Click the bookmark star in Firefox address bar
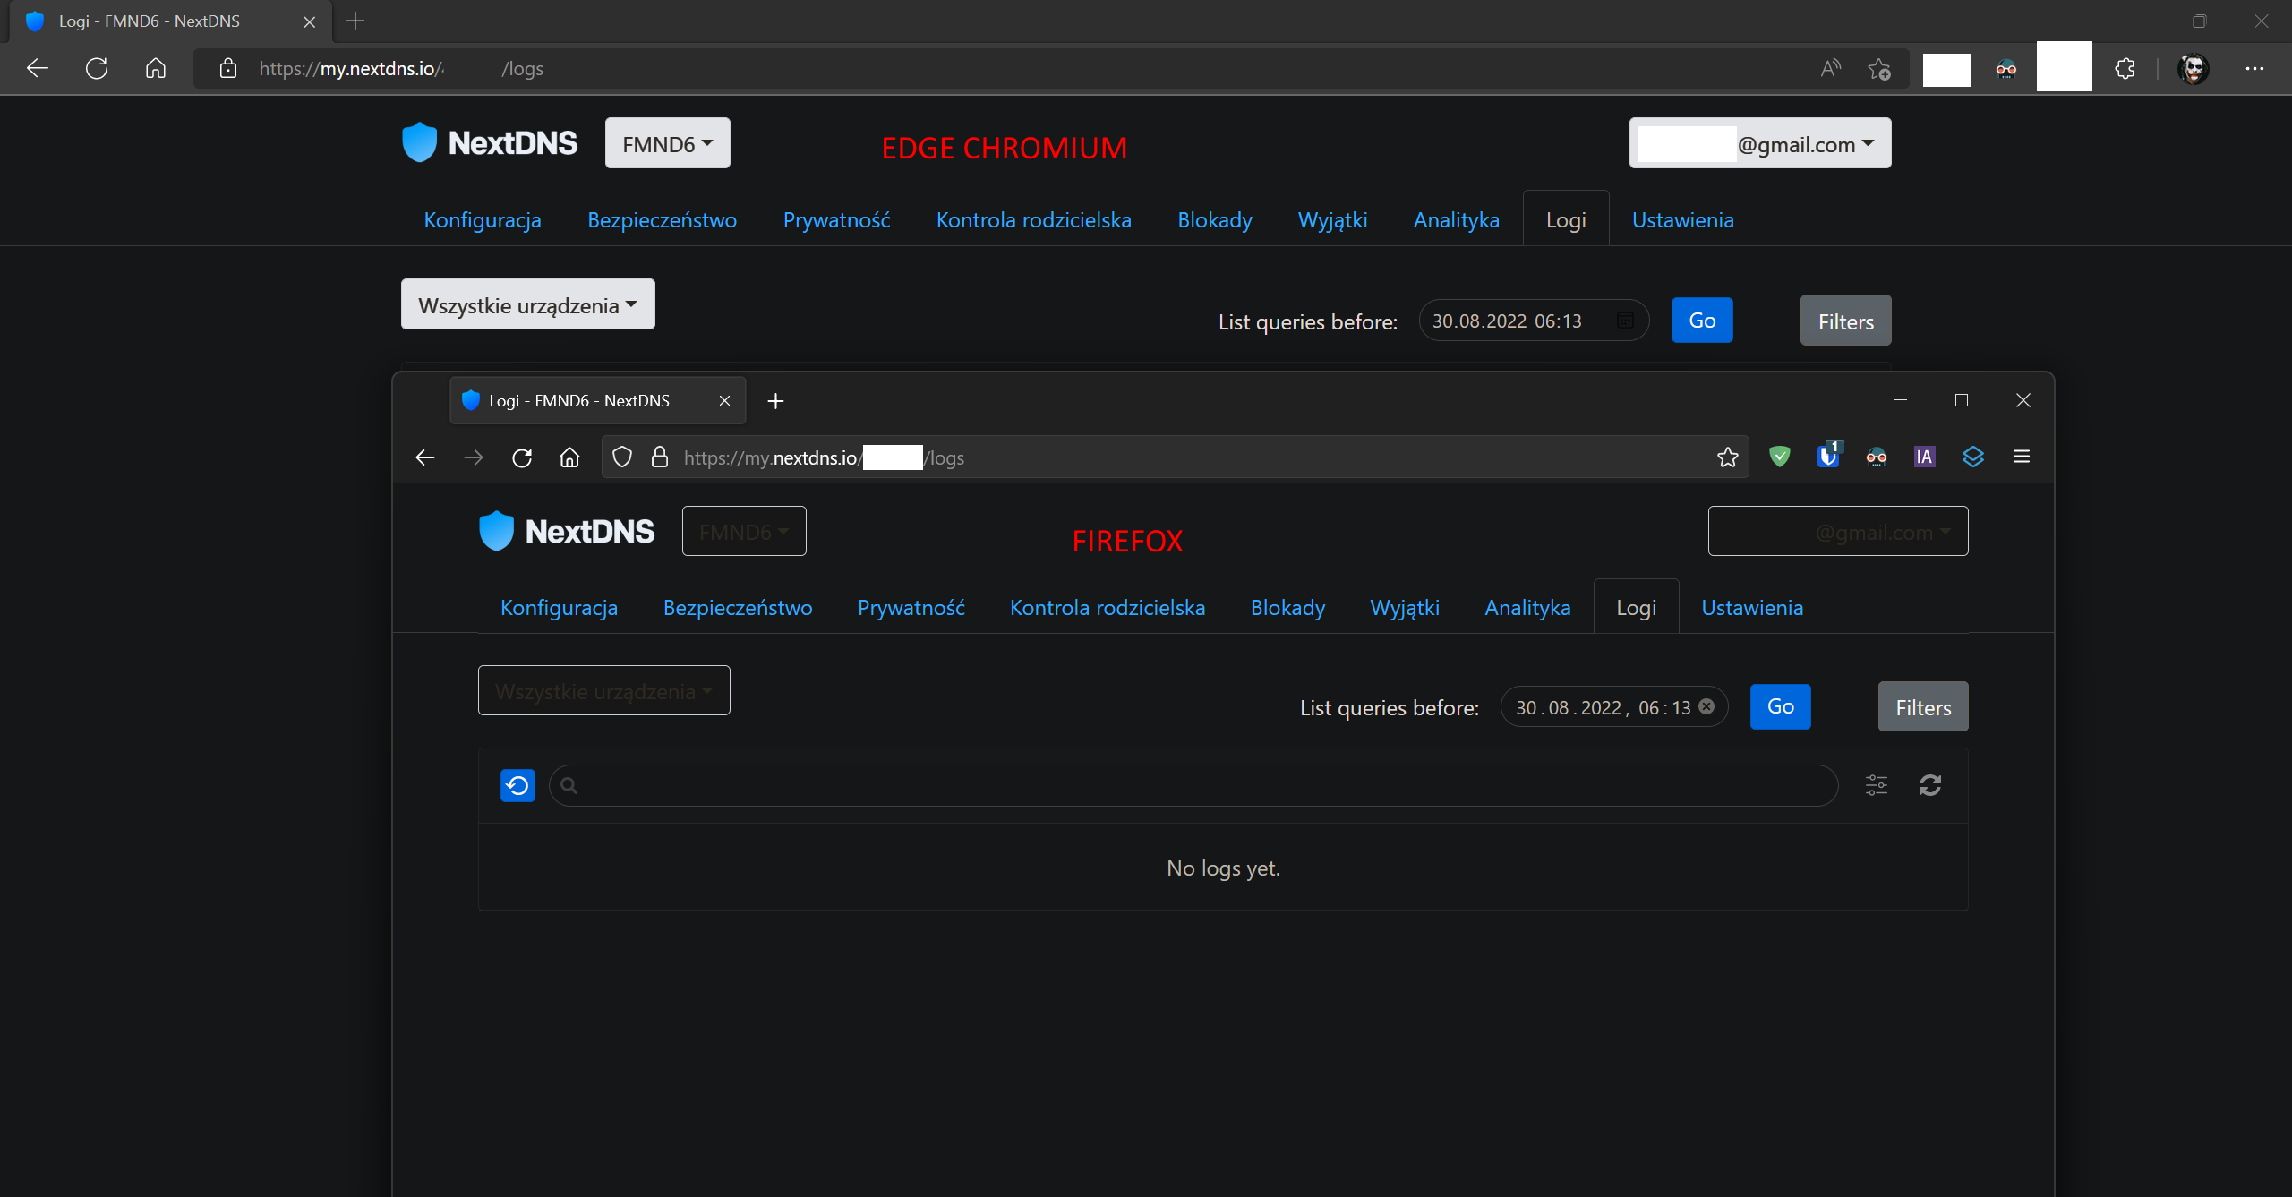The width and height of the screenshot is (2292, 1197). tap(1728, 457)
